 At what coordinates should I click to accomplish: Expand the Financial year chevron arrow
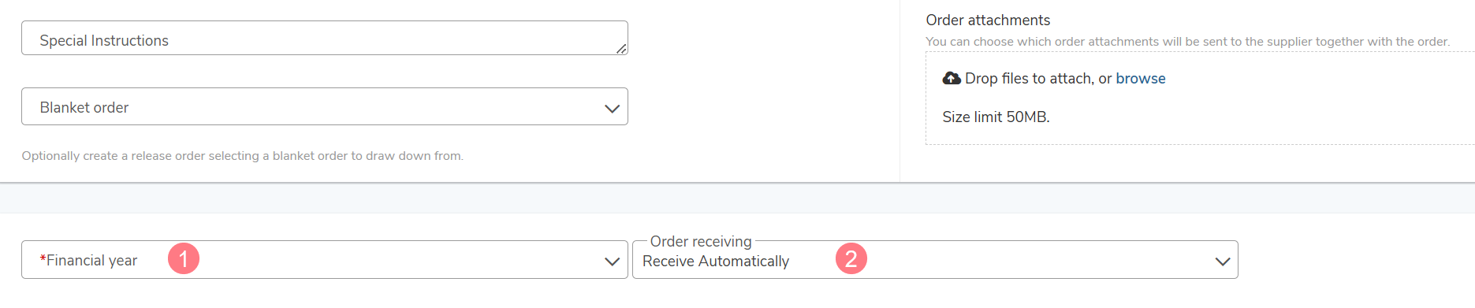click(612, 262)
